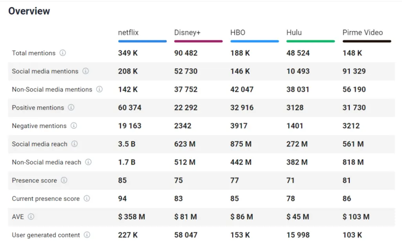Click the Positive mentions info icon
Image resolution: width=402 pixels, height=249 pixels.
tap(71, 108)
